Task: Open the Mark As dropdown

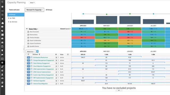Action: click(31, 52)
